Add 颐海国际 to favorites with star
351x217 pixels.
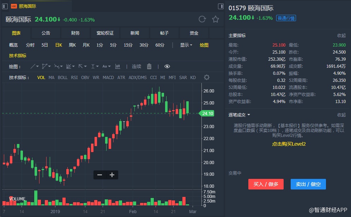click(x=216, y=19)
